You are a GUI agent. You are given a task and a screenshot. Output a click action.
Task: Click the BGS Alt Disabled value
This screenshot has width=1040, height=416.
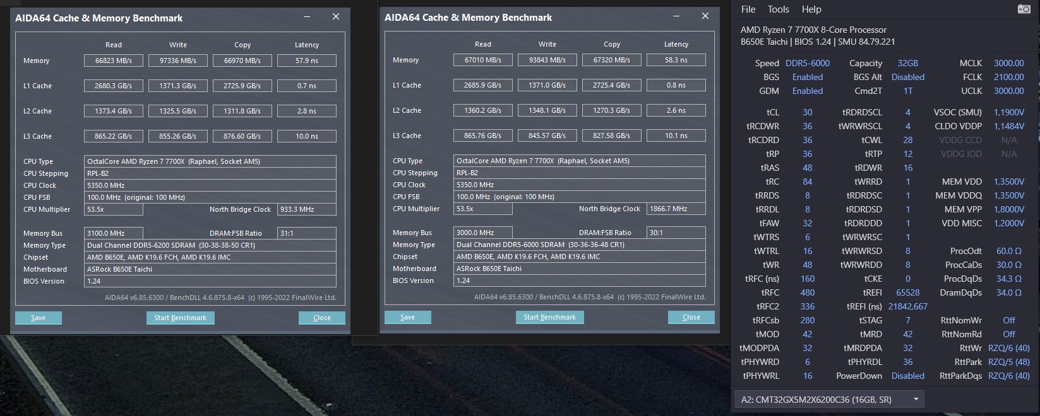click(x=908, y=77)
